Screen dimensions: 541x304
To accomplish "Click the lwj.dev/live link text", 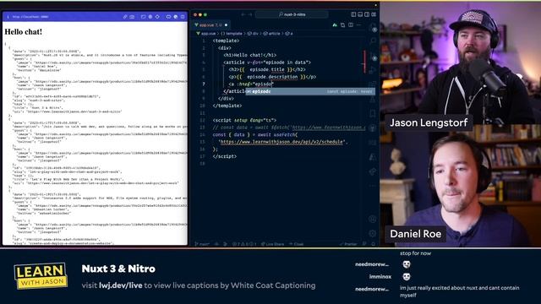I will 120,285.
